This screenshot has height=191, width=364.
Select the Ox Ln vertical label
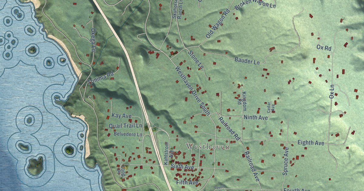point(331,91)
